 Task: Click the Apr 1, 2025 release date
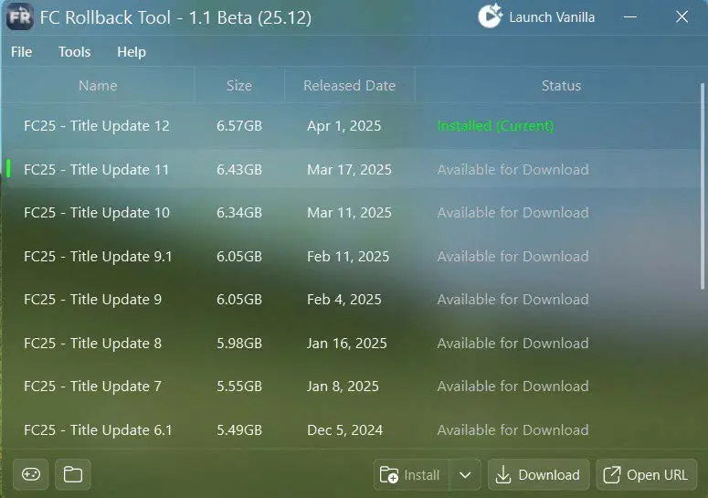(344, 126)
